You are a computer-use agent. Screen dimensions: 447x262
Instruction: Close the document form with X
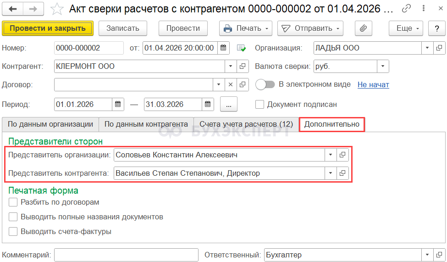point(441,9)
